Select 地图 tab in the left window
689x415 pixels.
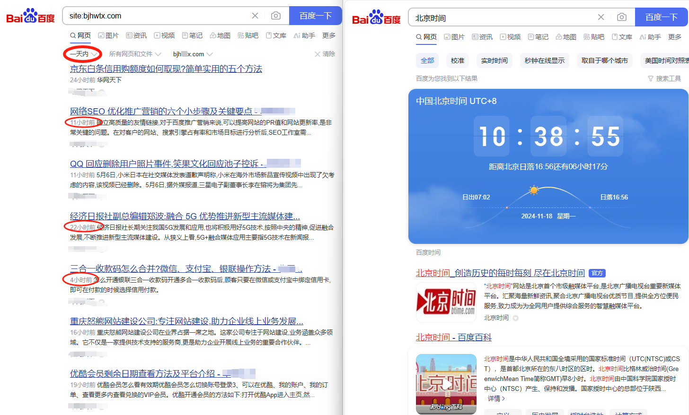pos(220,35)
